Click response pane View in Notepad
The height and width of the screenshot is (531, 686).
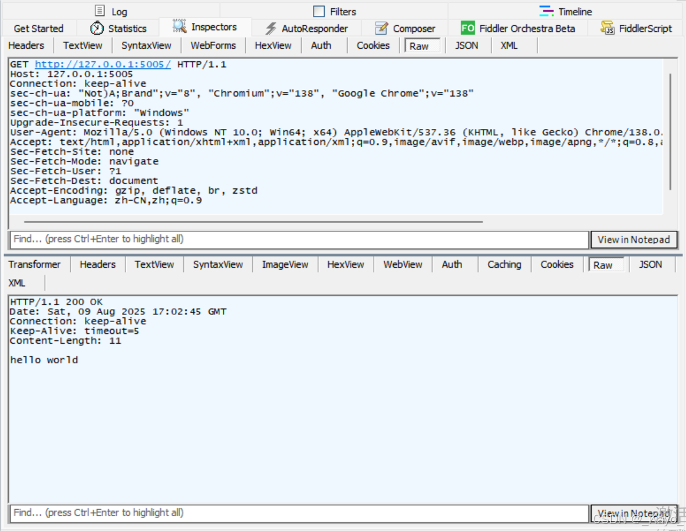coord(634,513)
